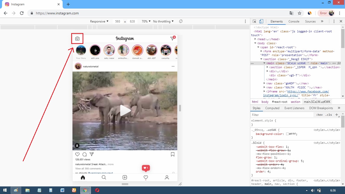Collapse the span react-root node
345x194 pixels.
(258, 47)
